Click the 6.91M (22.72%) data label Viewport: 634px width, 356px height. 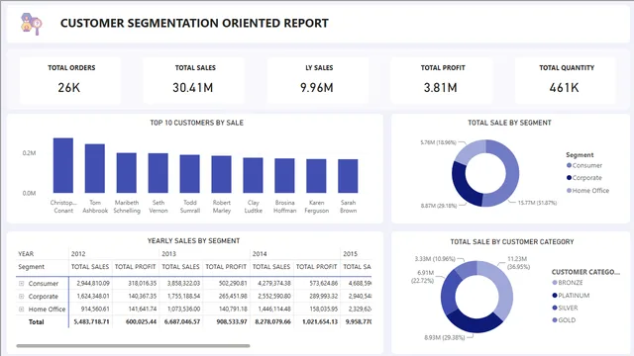point(423,277)
